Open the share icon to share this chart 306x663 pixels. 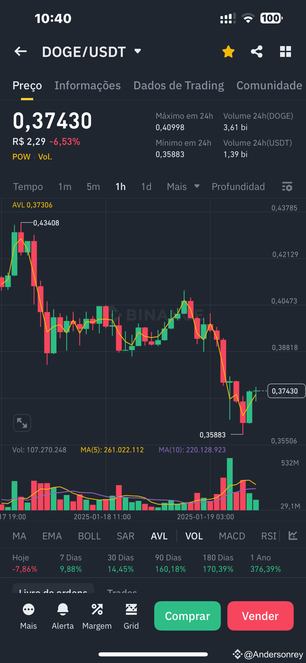coord(256,51)
